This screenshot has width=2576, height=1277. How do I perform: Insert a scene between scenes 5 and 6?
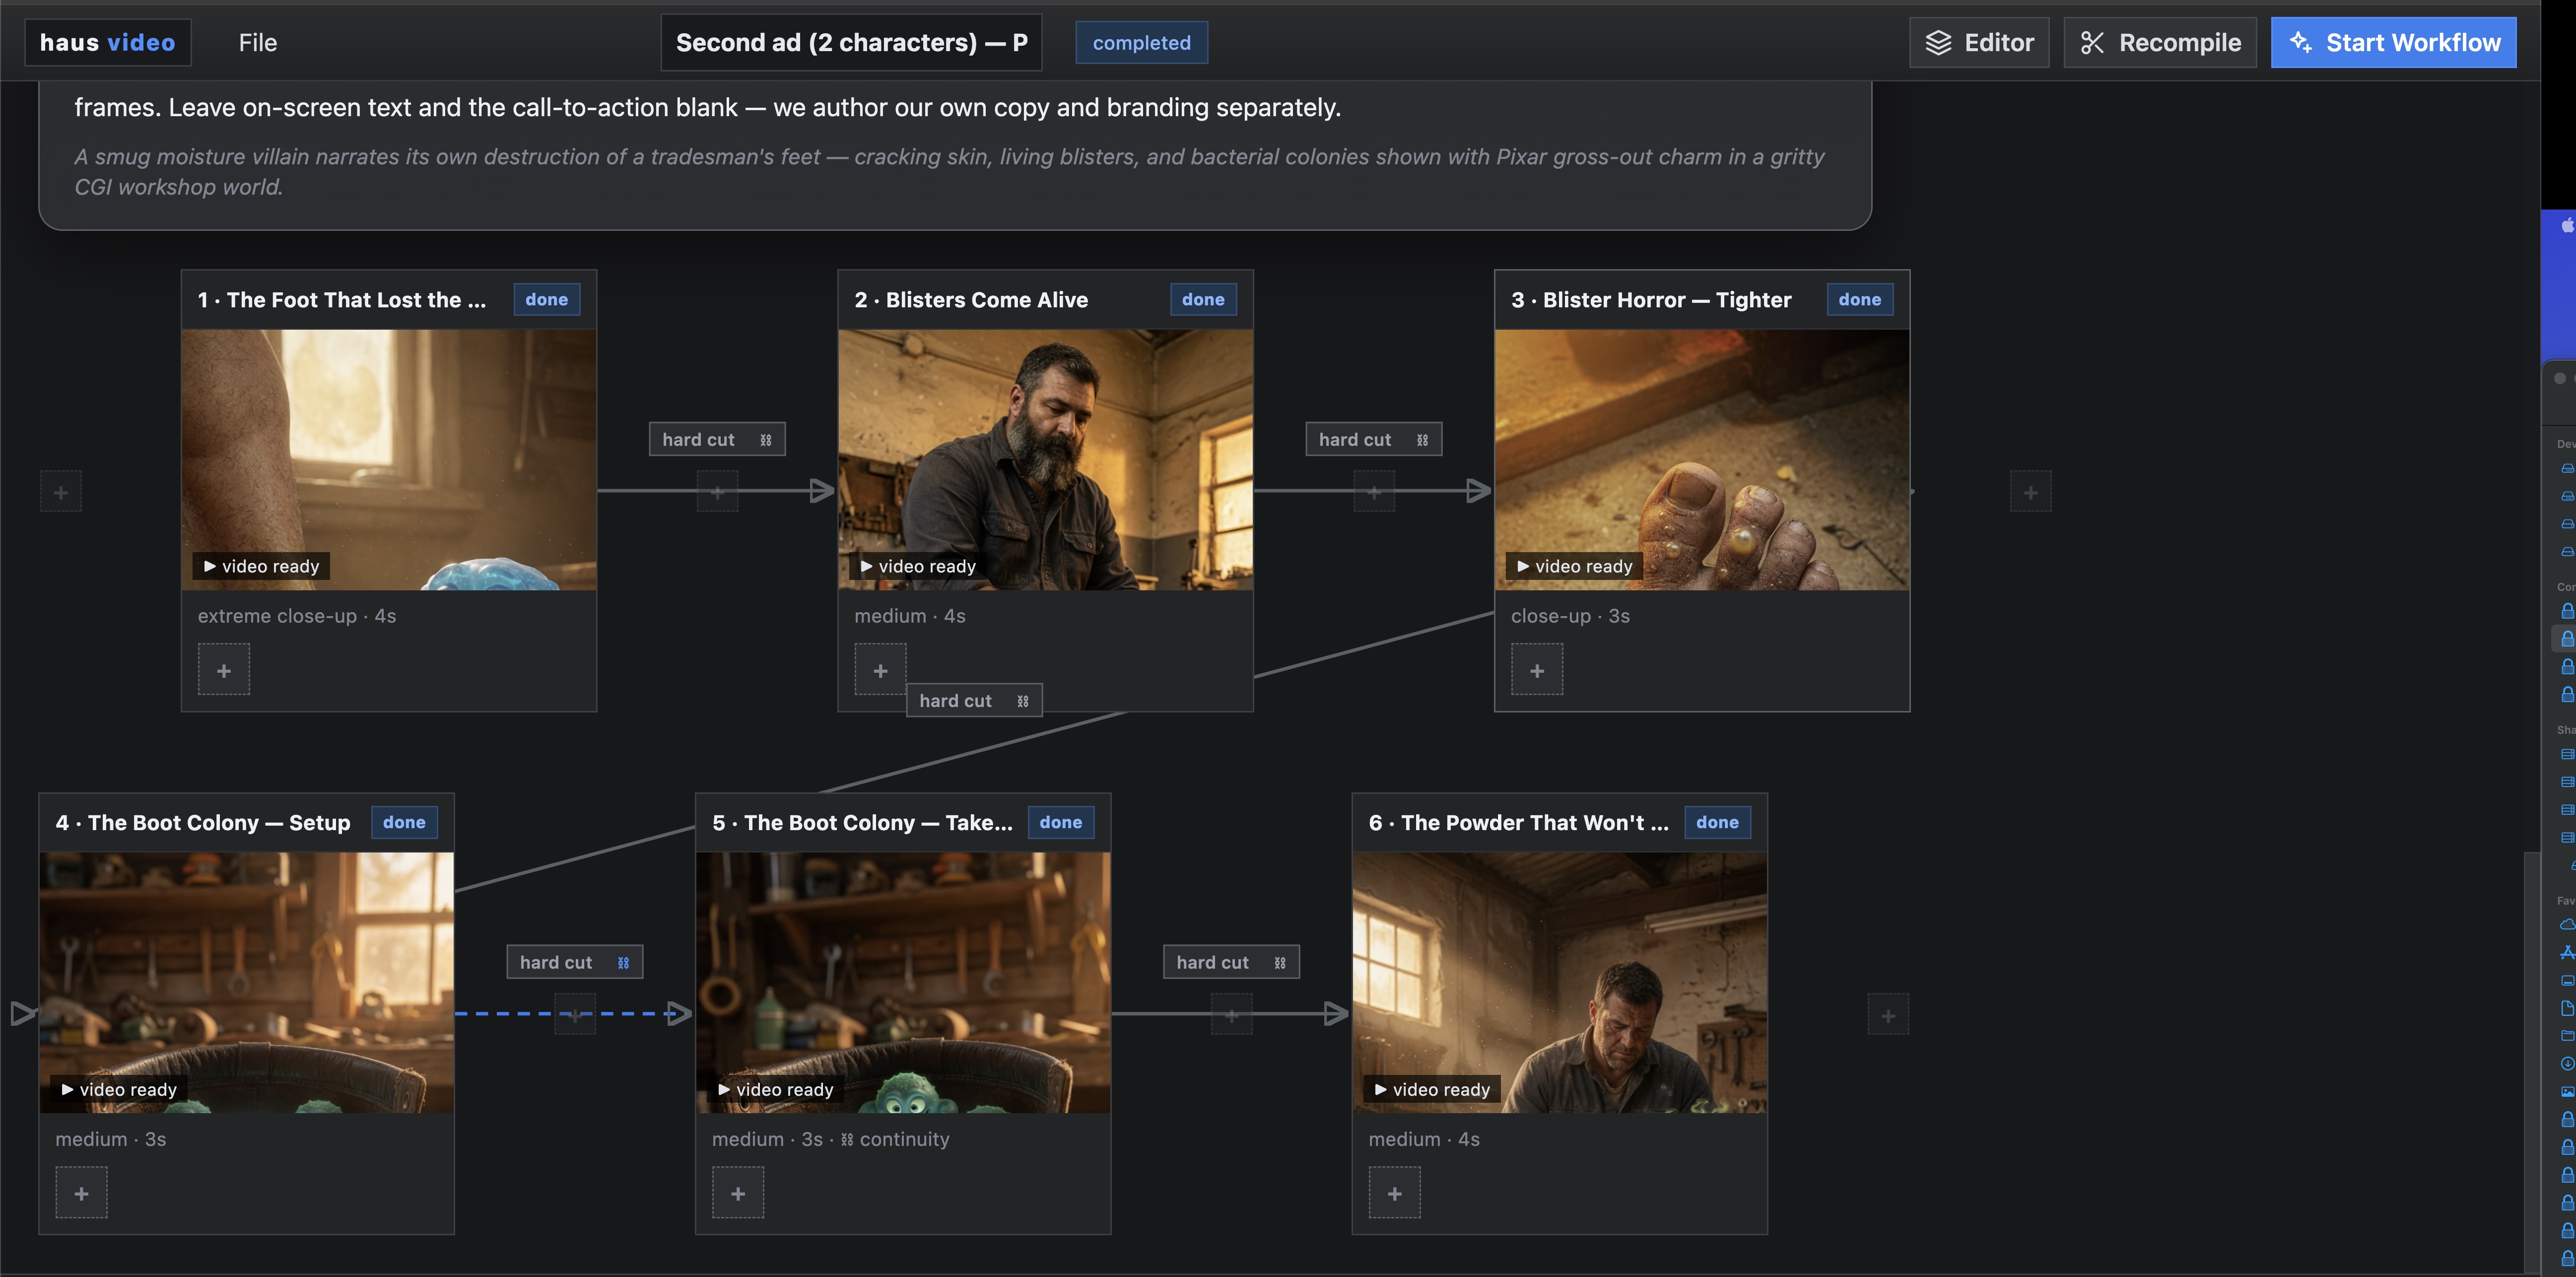point(1232,1015)
